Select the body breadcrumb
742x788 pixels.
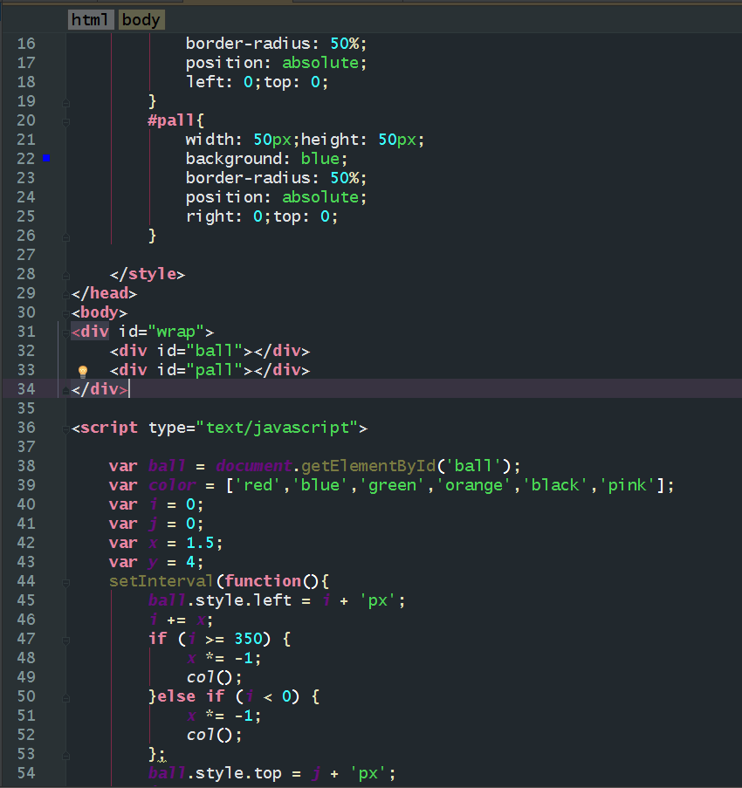coord(141,19)
